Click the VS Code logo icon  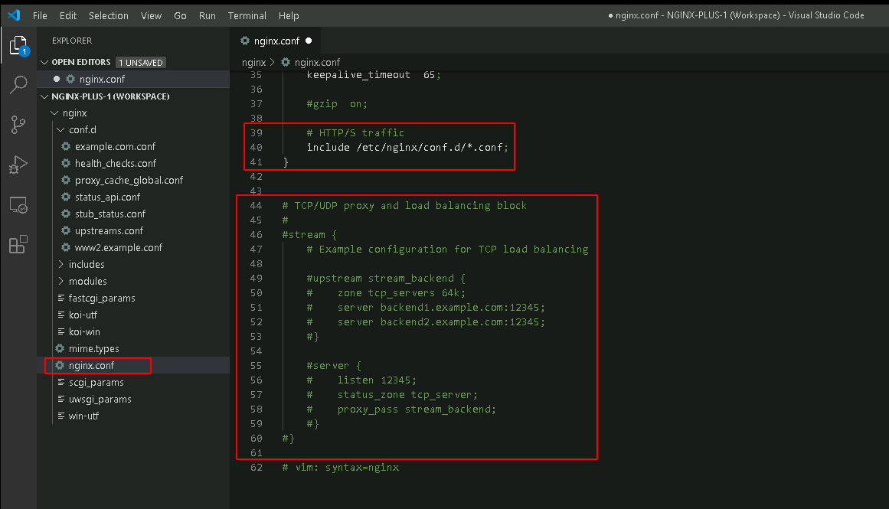point(15,15)
